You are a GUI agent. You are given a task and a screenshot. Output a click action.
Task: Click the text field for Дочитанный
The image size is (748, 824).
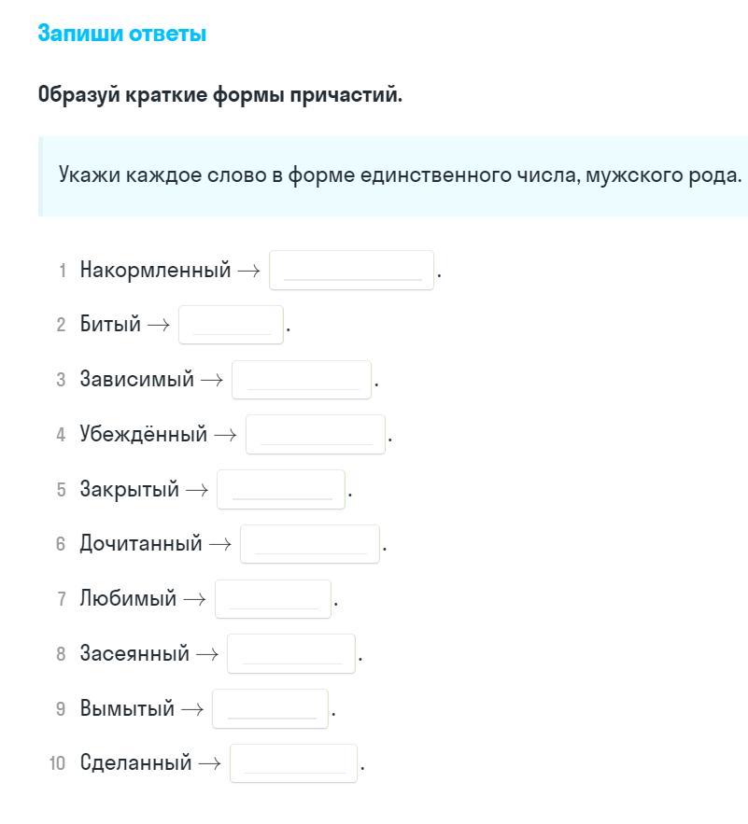(x=309, y=544)
